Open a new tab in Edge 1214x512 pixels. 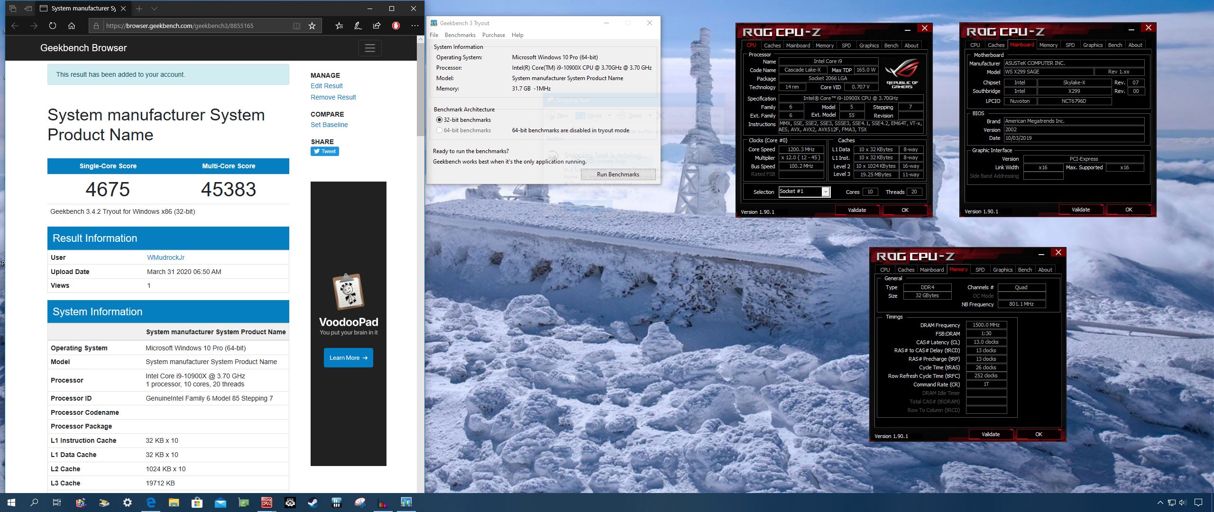click(139, 9)
